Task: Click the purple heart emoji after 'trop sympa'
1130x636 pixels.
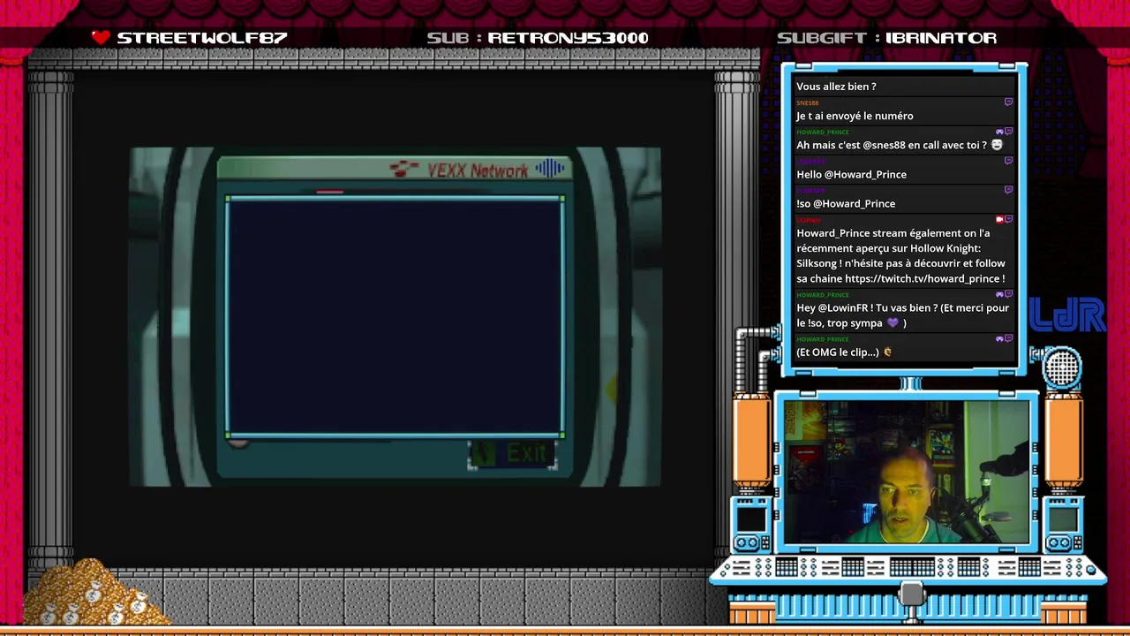Action: 893,323
